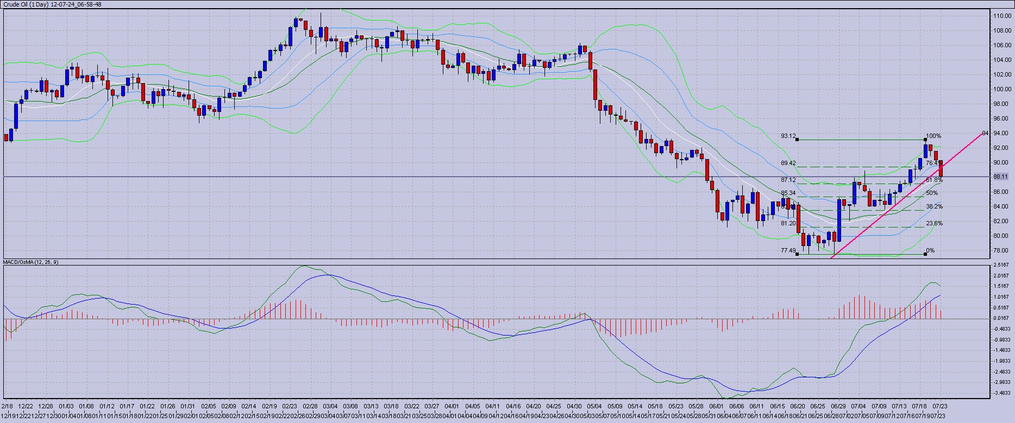Click the 85.34 Fibonacci price label

pyautogui.click(x=788, y=193)
